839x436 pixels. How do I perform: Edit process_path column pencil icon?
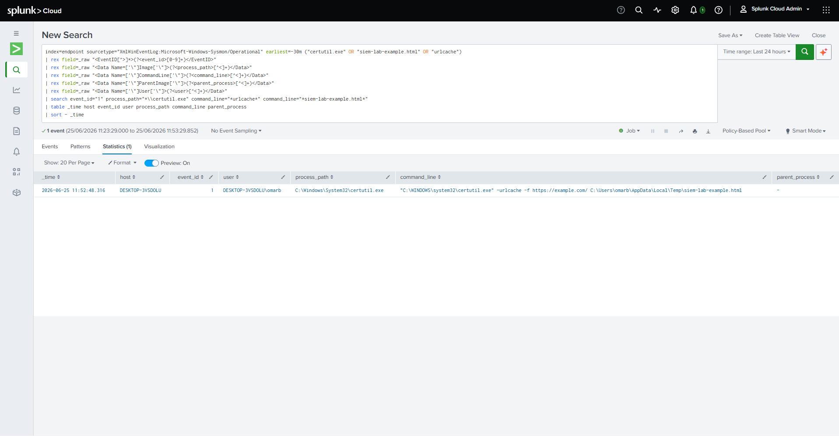click(x=388, y=177)
